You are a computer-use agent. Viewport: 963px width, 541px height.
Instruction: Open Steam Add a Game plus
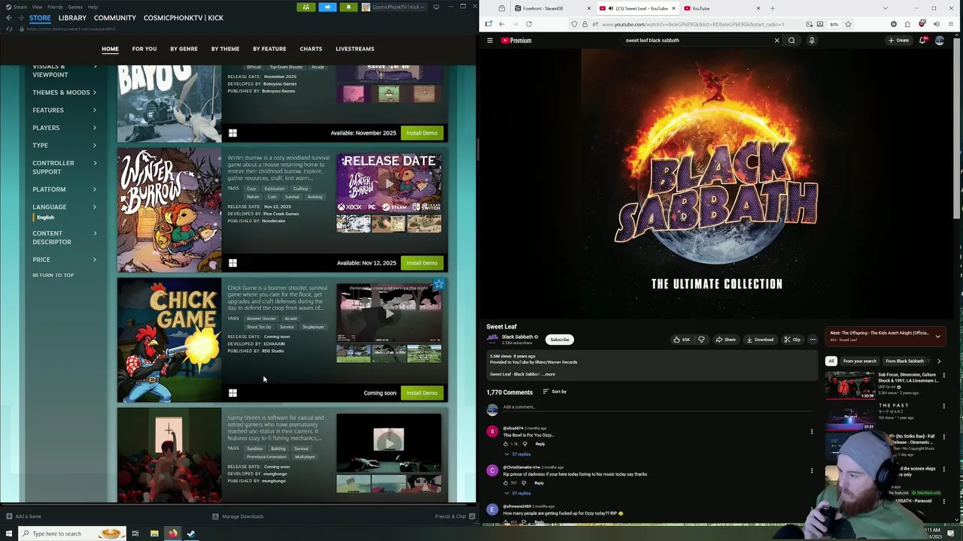[x=23, y=516]
